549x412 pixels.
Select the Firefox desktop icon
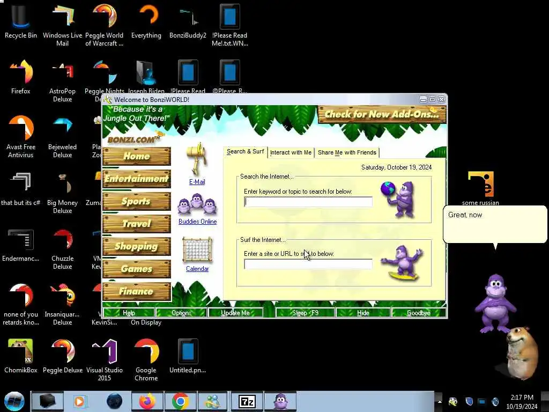pyautogui.click(x=21, y=77)
